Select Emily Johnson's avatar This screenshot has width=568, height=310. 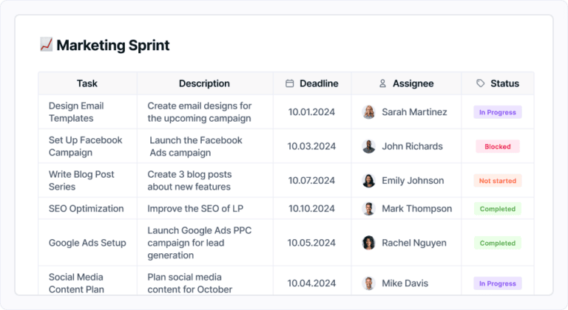pyautogui.click(x=368, y=181)
